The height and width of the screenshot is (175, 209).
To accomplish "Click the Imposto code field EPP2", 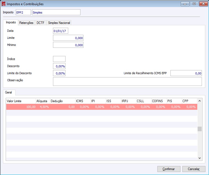I will point(23,12).
